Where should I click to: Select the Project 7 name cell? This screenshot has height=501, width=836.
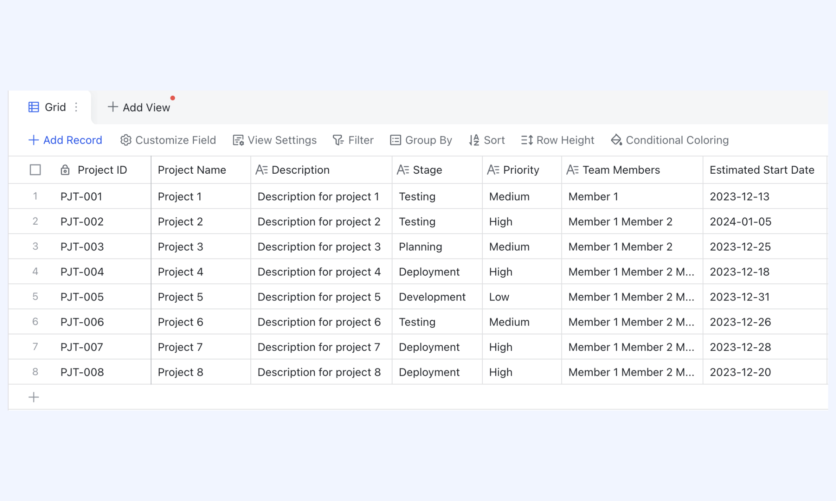(x=201, y=347)
